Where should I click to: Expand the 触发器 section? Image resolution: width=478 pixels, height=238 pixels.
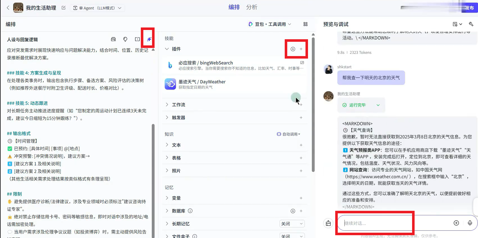tap(167, 117)
